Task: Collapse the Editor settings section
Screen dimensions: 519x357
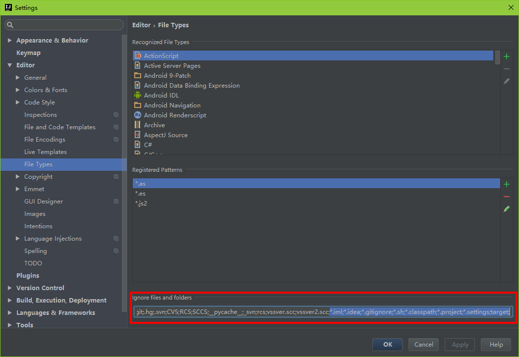Action: 9,65
